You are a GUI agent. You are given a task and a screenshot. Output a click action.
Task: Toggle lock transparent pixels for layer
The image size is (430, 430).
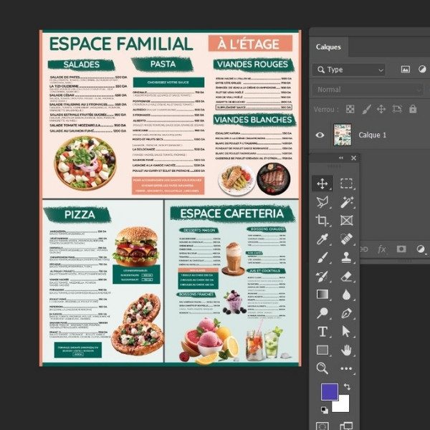click(350, 110)
